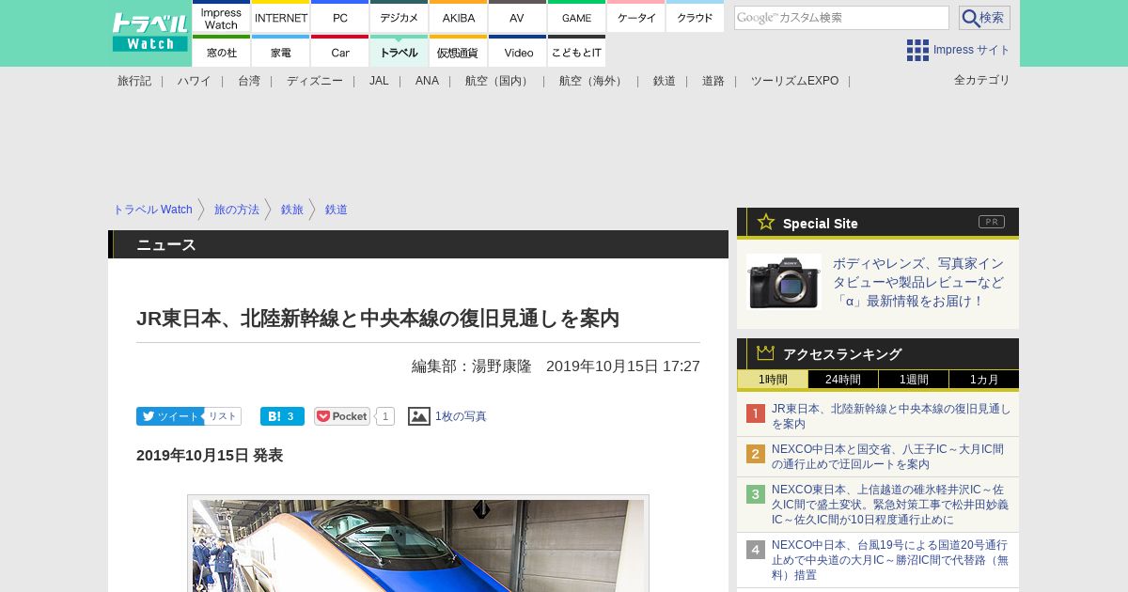Open 航空（国内） category in nav

(x=499, y=81)
